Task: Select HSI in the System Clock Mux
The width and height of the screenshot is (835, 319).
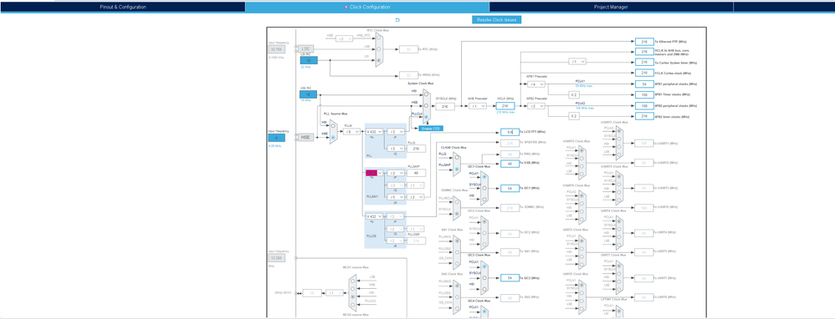Action: coord(426,94)
